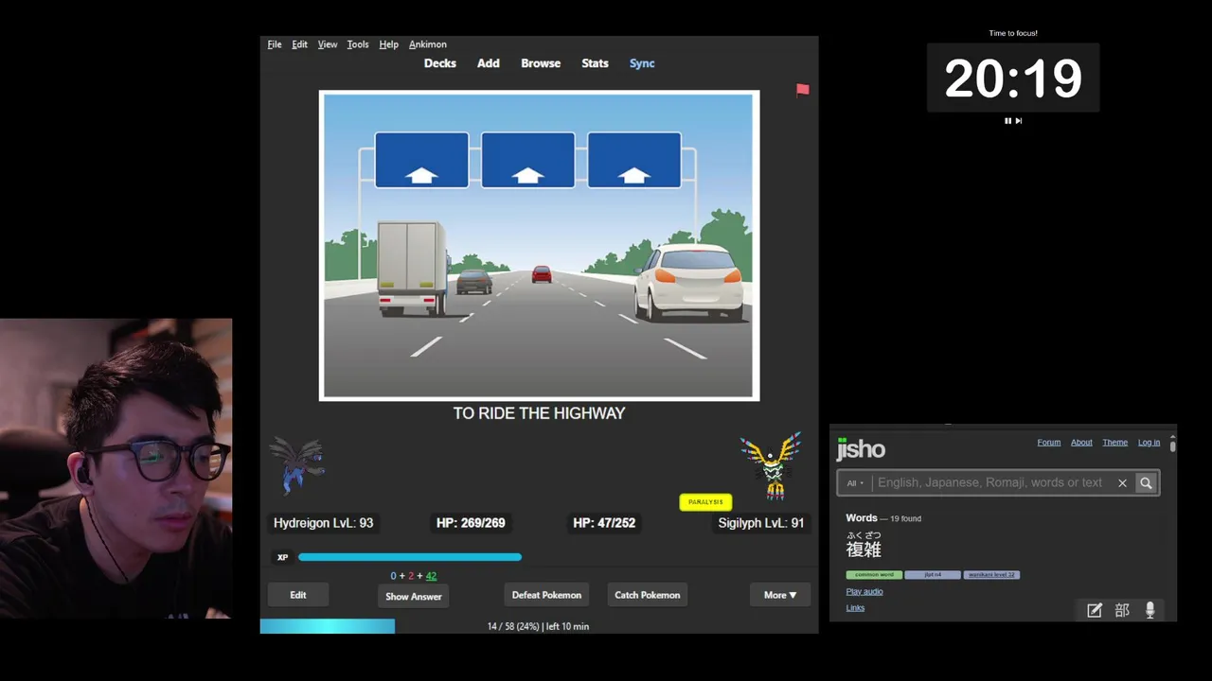Viewport: 1212px width, 681px height.
Task: Click Add in Anki toolbar
Action: tap(489, 63)
